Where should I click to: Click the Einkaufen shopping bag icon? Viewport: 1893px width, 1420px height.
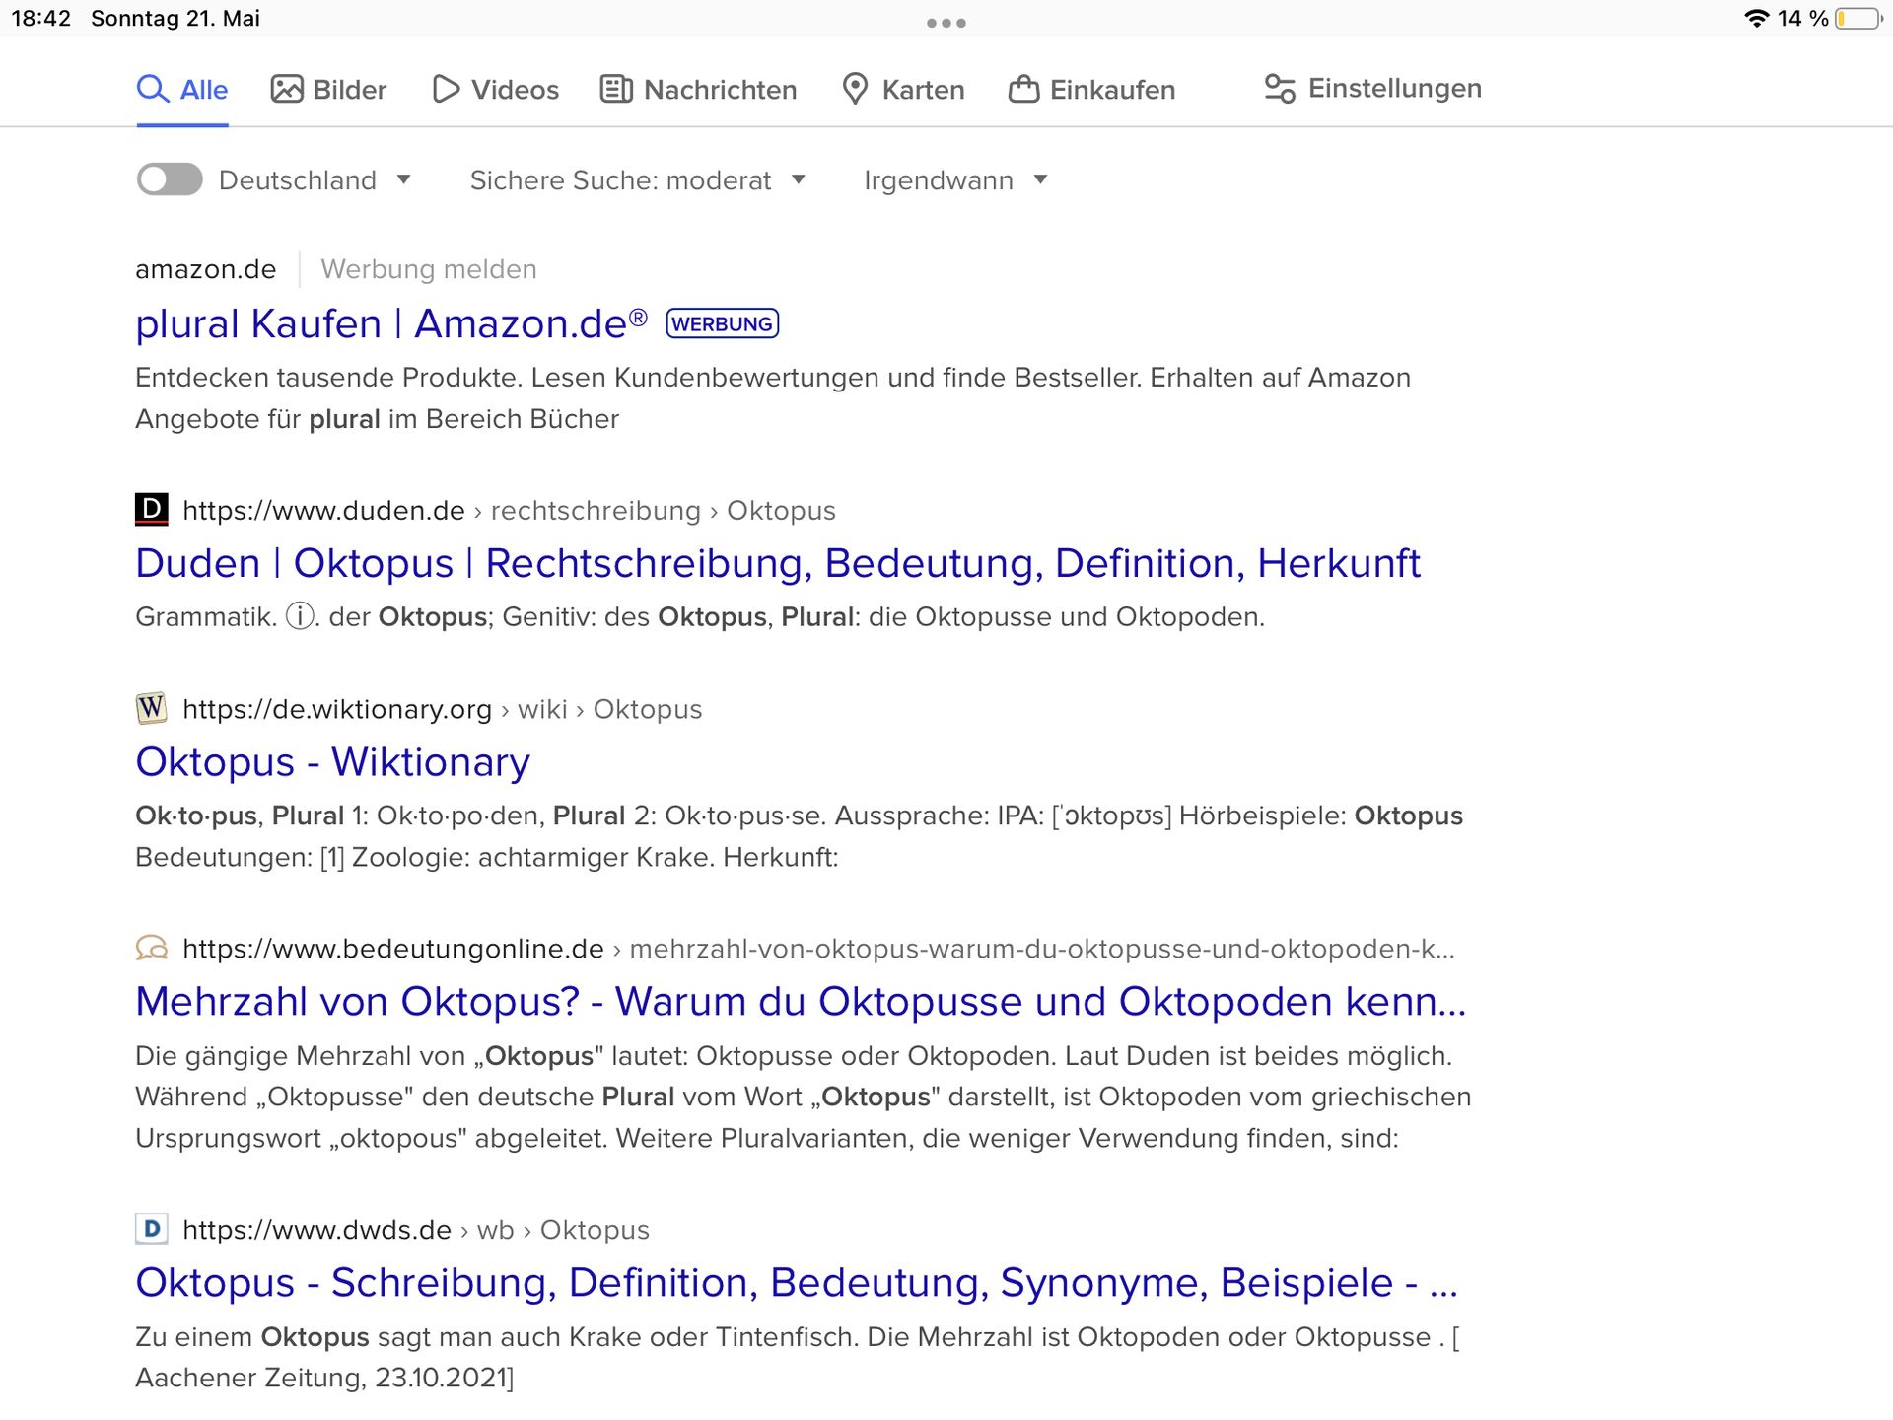point(1023,89)
